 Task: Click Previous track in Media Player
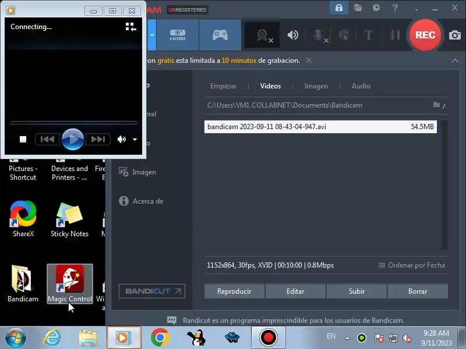[x=48, y=139]
